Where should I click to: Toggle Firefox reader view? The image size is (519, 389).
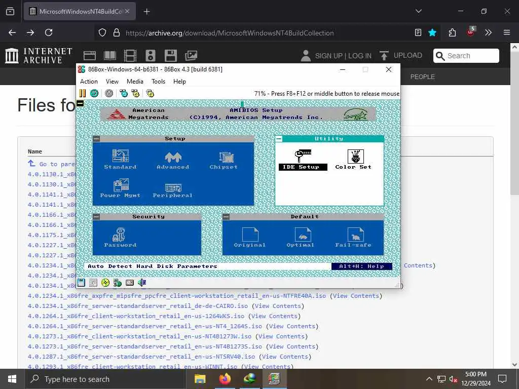[418, 33]
